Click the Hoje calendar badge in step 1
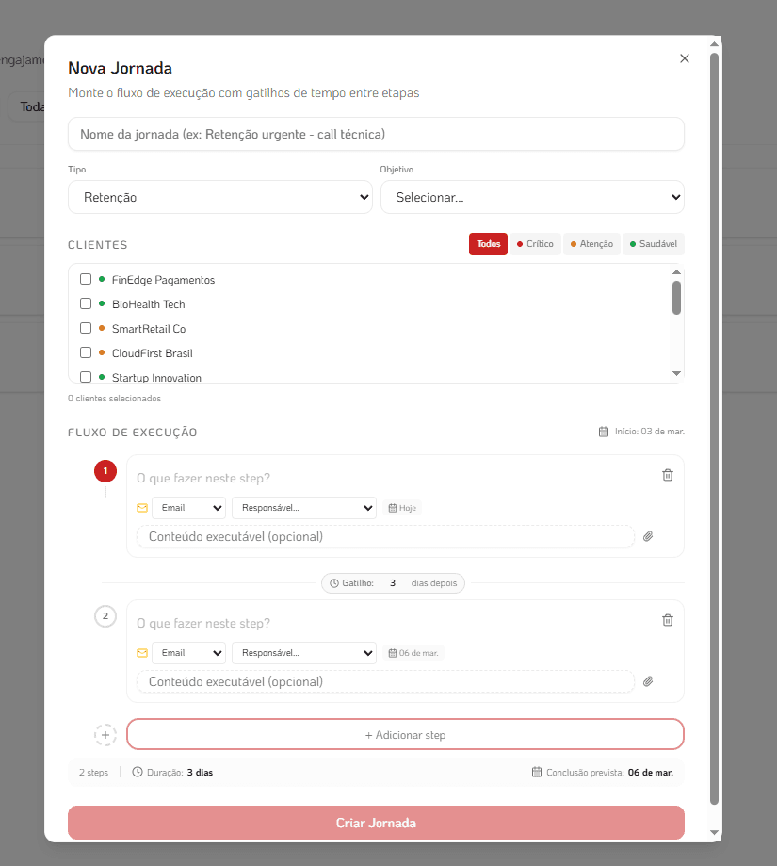 coord(402,508)
